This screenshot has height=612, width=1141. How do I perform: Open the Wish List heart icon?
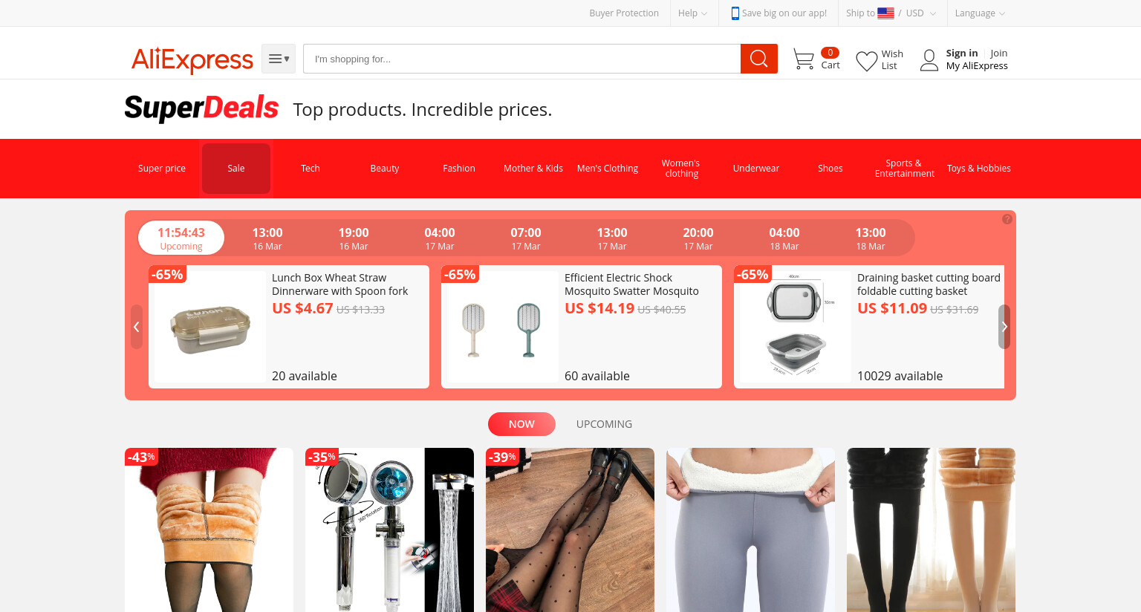point(866,60)
